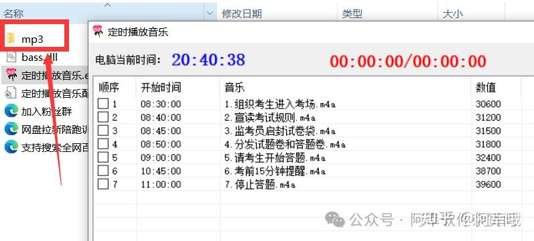Screen dimensions: 534x241
Task: Click the value 32400 cell
Action: (x=488, y=157)
